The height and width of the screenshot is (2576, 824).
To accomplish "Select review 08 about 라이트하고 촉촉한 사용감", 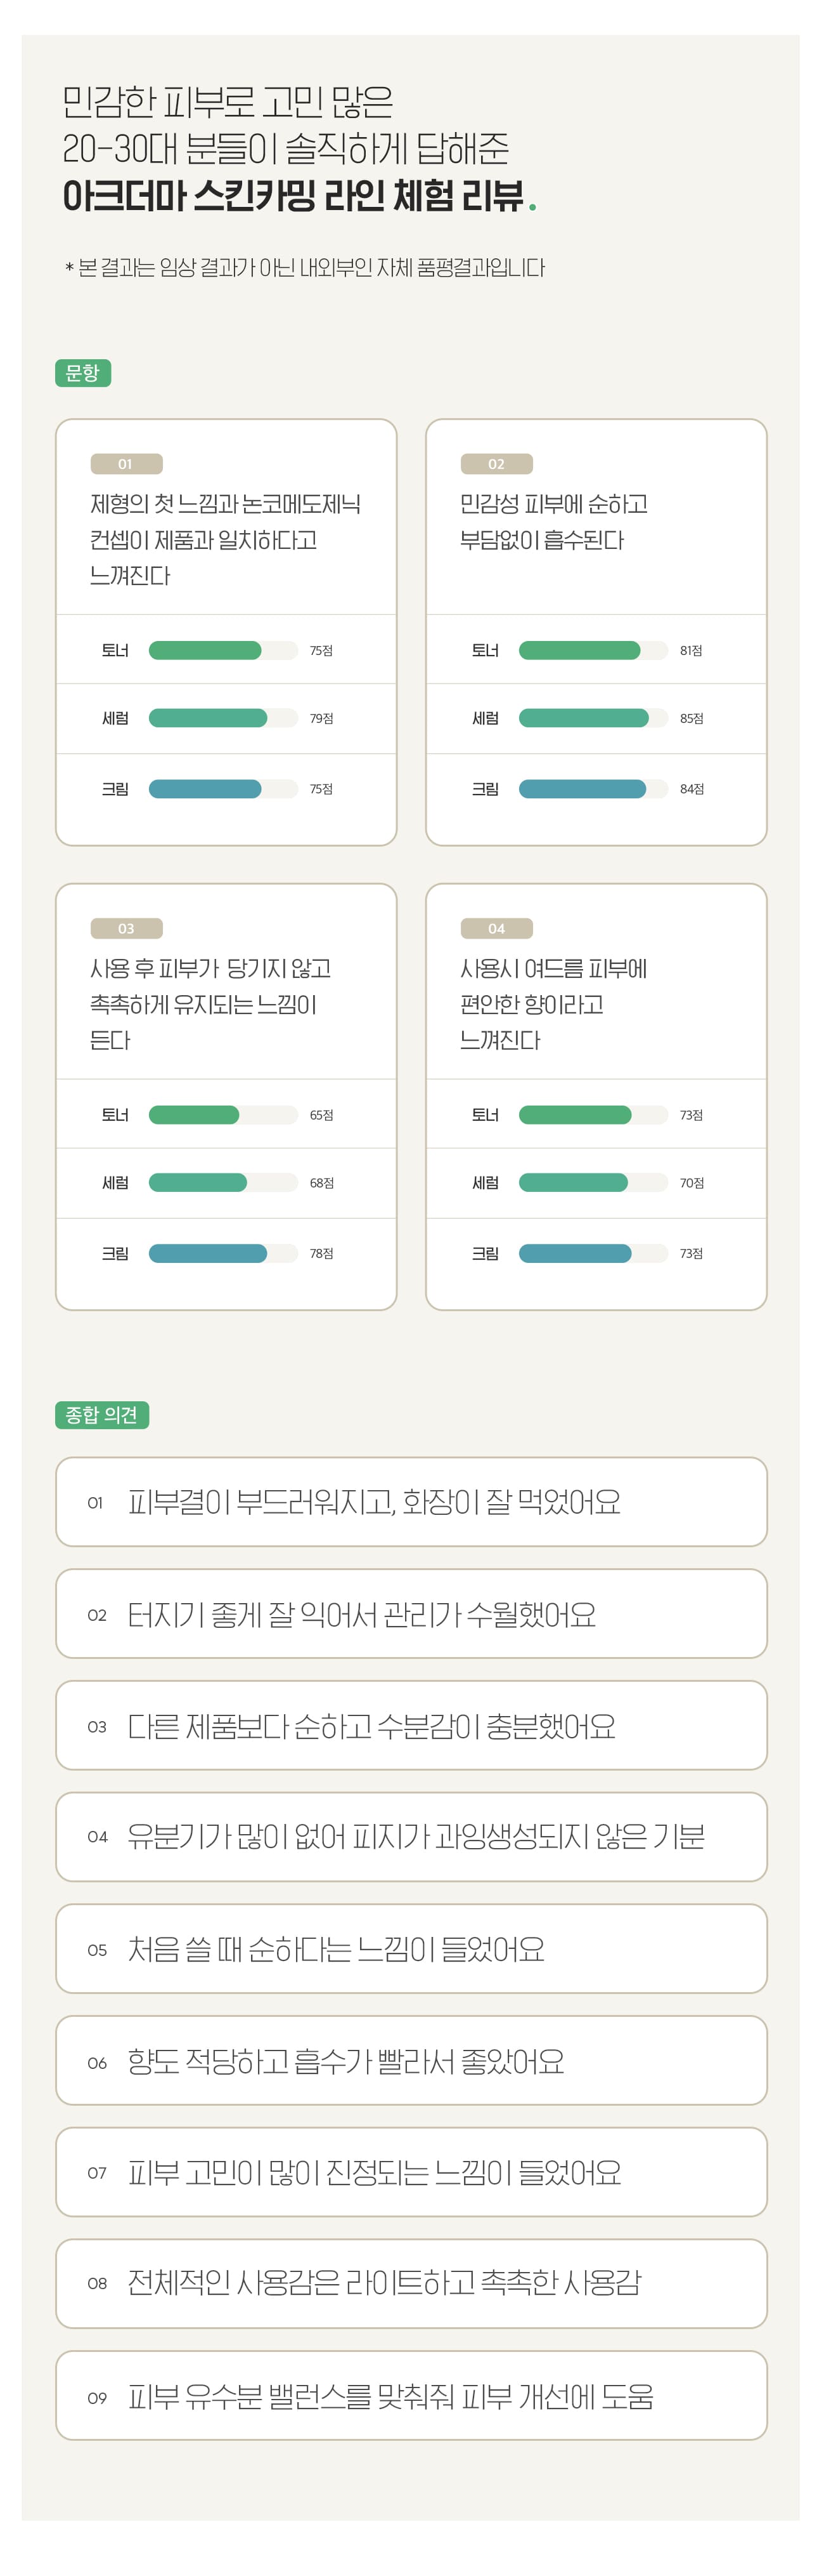I will point(411,2283).
